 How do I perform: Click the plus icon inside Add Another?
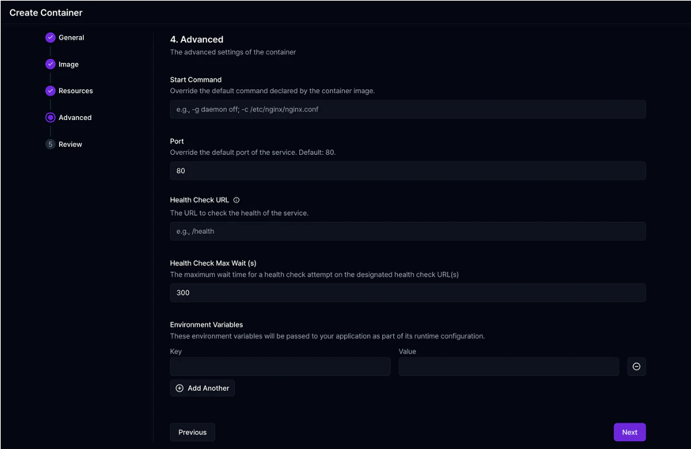point(179,388)
